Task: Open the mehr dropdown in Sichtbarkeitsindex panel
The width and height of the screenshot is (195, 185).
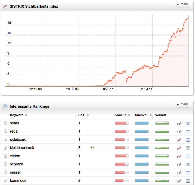Action: (183, 4)
